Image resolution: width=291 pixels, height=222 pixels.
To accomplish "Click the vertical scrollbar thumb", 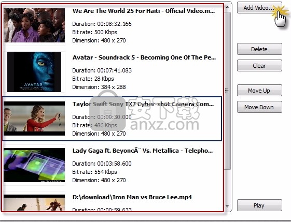I will point(227,91).
